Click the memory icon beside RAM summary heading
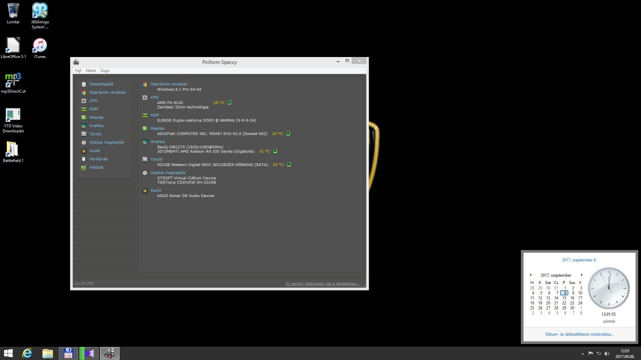Image resolution: width=641 pixels, height=360 pixels. click(x=145, y=115)
